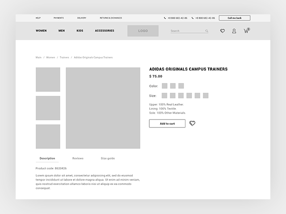Viewport: 286px width, 214px height.
Task: Select the top product thumbnail
Action: click(x=48, y=79)
